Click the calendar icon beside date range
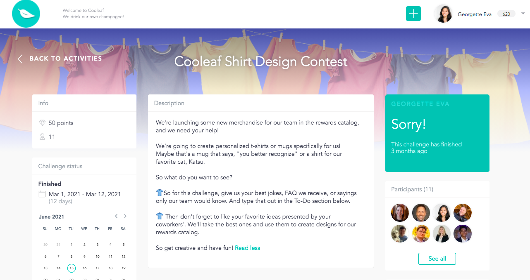The width and height of the screenshot is (530, 280). pos(42,194)
